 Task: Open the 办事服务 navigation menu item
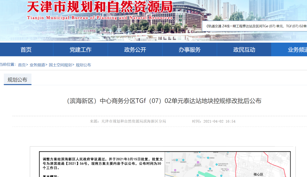[x=190, y=50]
